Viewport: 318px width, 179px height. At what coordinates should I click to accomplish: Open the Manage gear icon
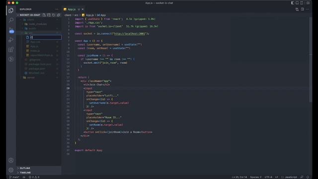pyautogui.click(x=11, y=170)
